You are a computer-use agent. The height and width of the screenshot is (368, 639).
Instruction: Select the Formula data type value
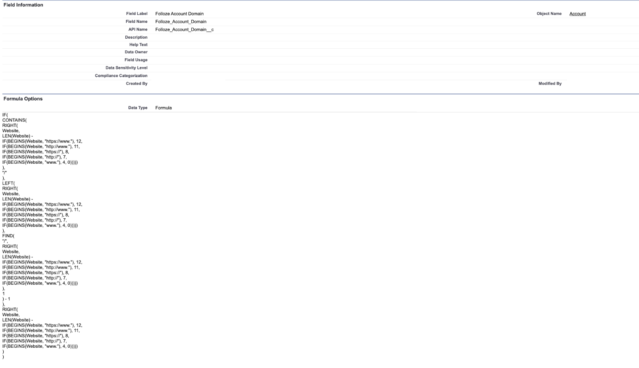tap(163, 108)
